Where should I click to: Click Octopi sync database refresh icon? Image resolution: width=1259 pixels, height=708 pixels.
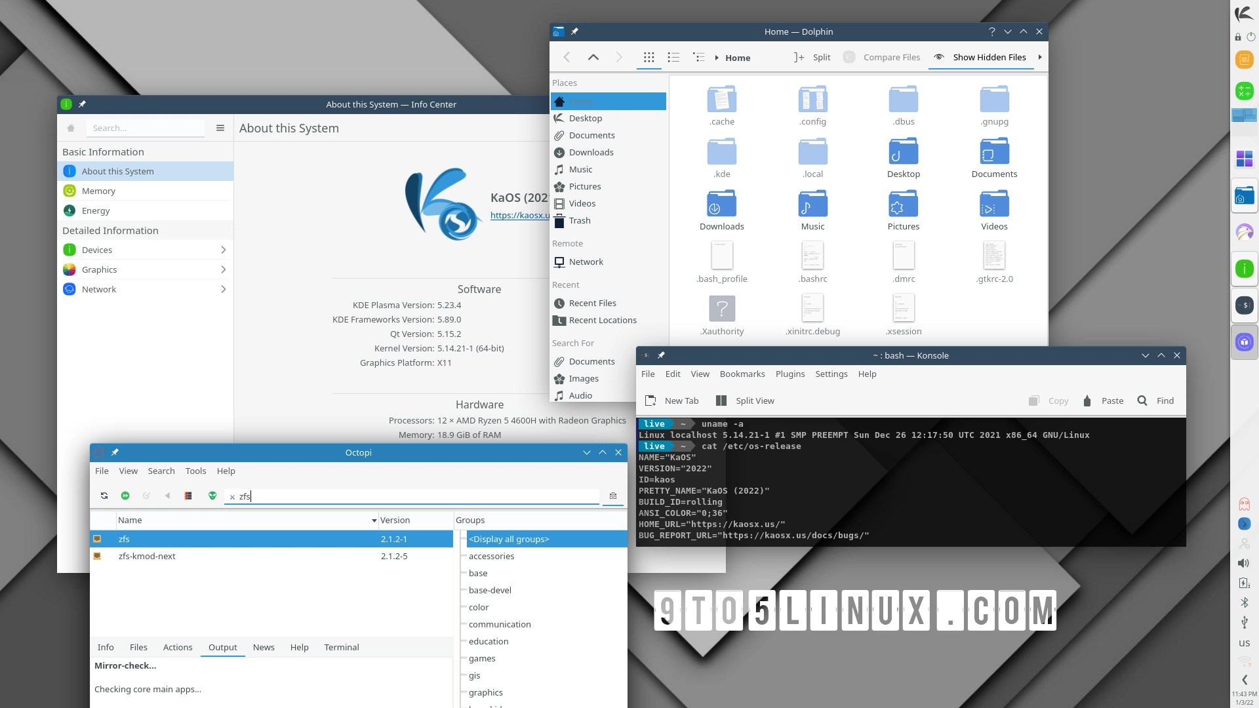(104, 496)
